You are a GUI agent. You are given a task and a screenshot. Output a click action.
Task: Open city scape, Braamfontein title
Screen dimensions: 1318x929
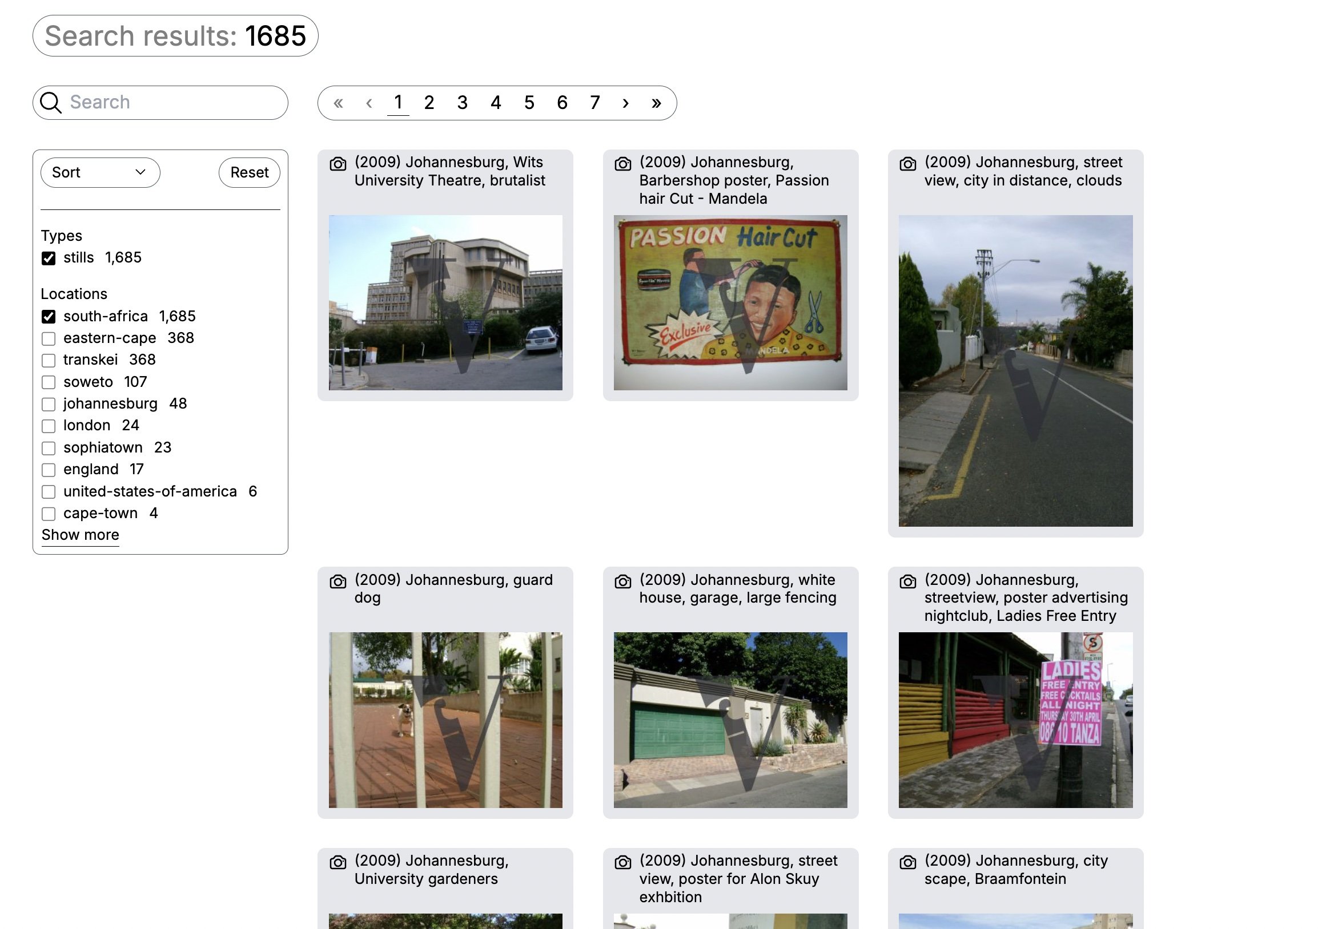tap(1016, 870)
